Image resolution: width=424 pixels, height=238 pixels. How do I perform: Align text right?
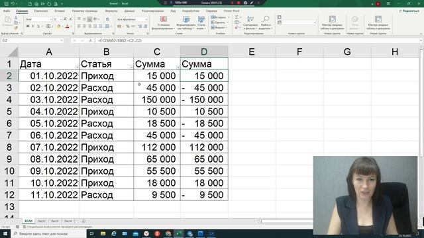89,26
